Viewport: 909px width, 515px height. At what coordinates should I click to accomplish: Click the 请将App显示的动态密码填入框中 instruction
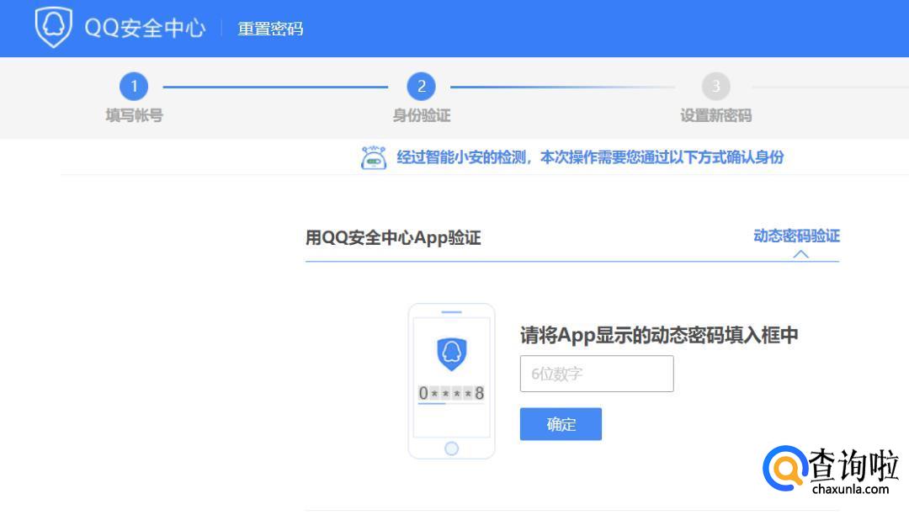[659, 335]
